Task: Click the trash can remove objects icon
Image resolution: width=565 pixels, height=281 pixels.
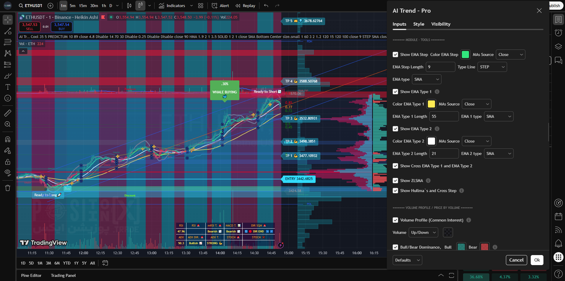Action: click(x=8, y=188)
